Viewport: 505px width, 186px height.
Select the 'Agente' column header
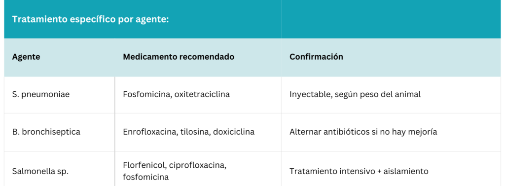click(26, 57)
